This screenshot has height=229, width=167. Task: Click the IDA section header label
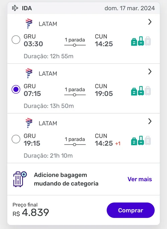pos(27,8)
